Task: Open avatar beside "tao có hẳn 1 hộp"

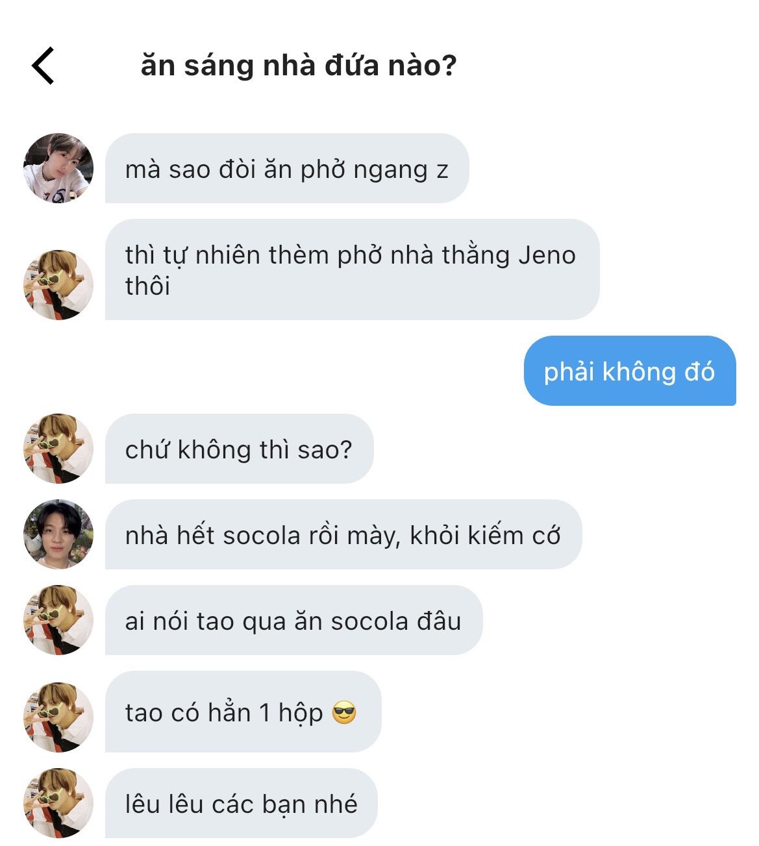Action: 58,717
